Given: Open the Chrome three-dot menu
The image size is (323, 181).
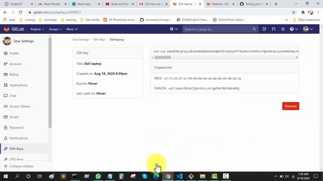Looking at the screenshot, I should pos(318,12).
